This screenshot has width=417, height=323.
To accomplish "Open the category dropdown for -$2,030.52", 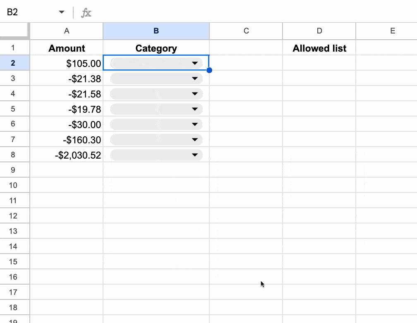I will [194, 155].
